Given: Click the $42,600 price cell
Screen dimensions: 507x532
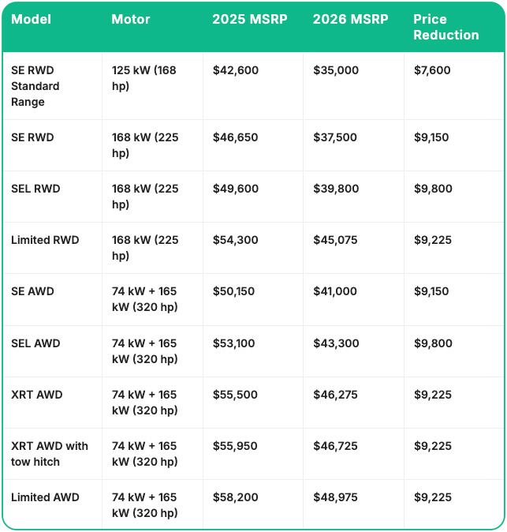Looking at the screenshot, I should pyautogui.click(x=235, y=70).
